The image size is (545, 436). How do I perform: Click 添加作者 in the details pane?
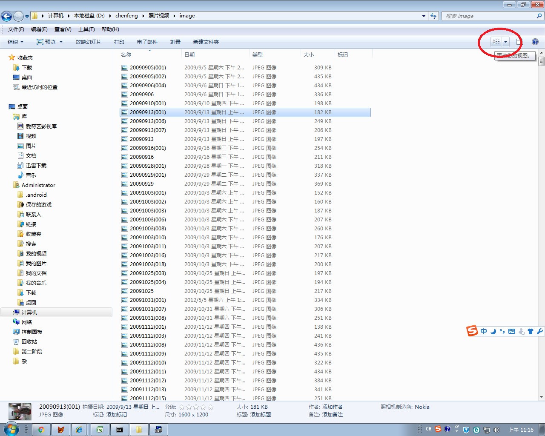point(333,407)
